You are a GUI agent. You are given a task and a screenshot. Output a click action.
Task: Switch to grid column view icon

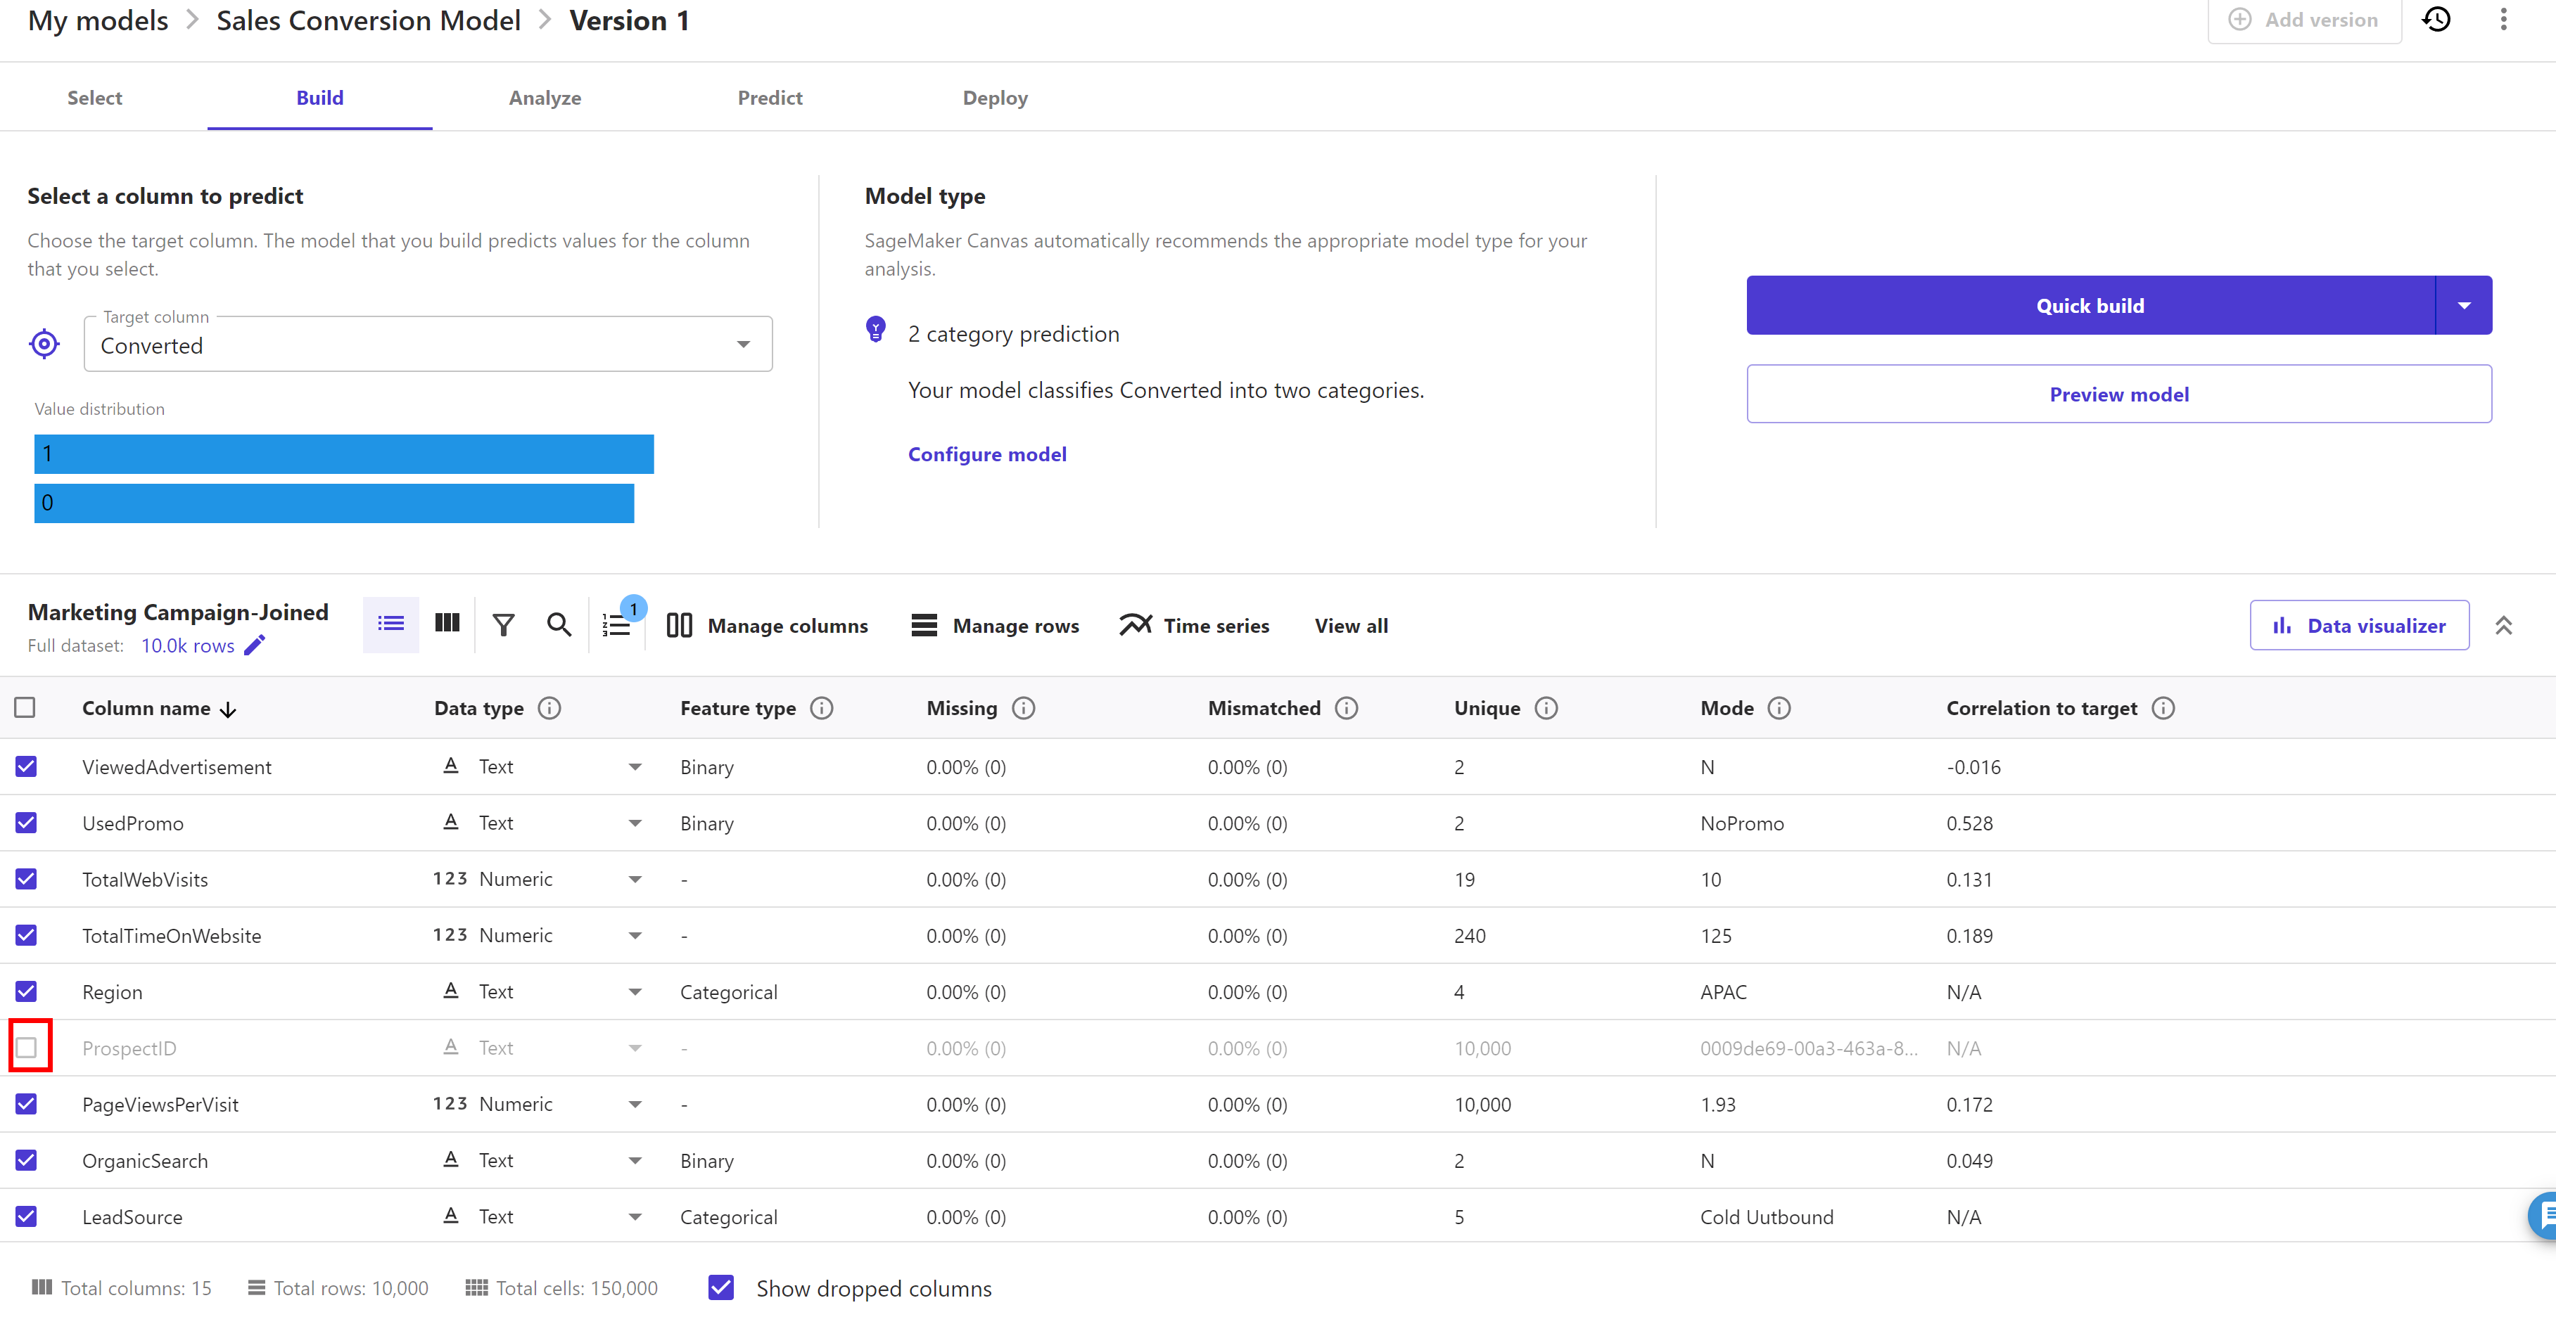click(447, 624)
